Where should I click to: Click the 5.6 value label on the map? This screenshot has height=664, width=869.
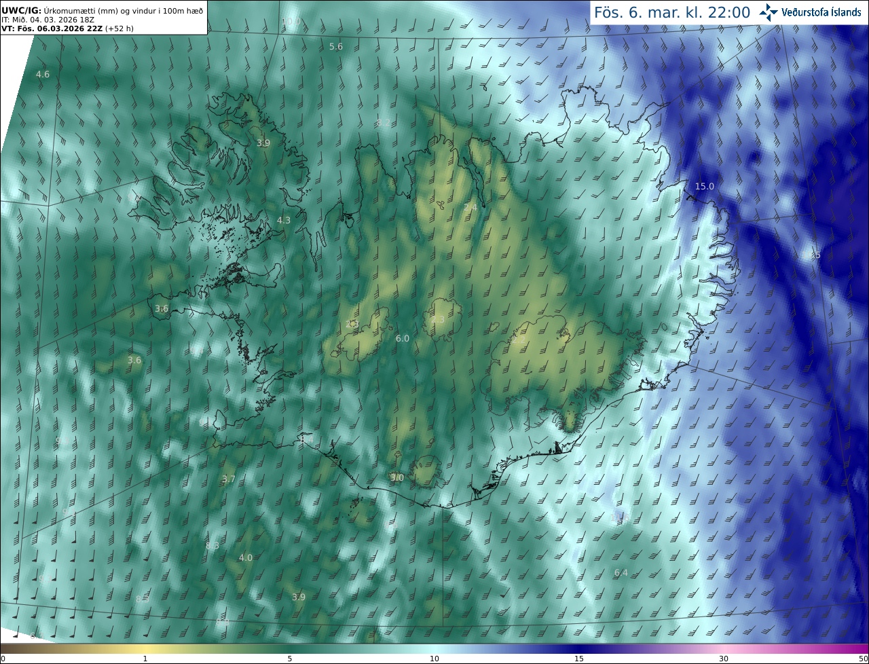pos(336,46)
